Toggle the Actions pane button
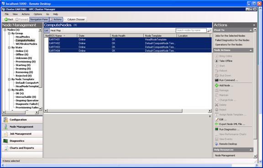263x168 pixels. pyautogui.click(x=56, y=20)
